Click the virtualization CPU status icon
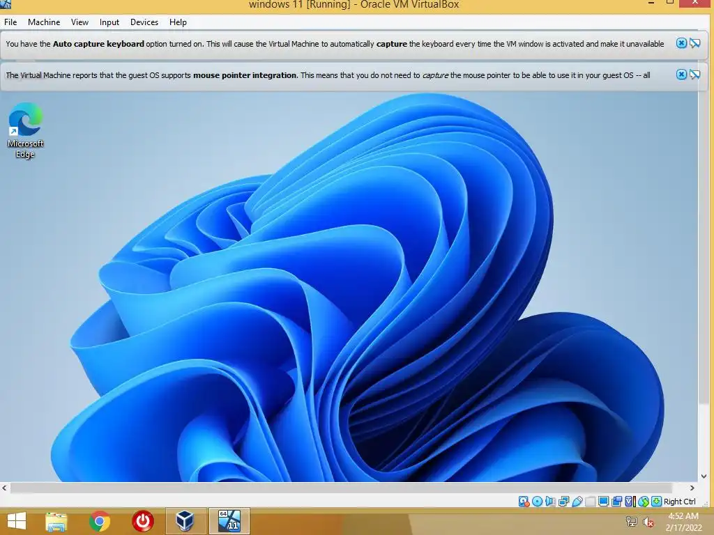The width and height of the screenshot is (714, 535). click(x=630, y=502)
